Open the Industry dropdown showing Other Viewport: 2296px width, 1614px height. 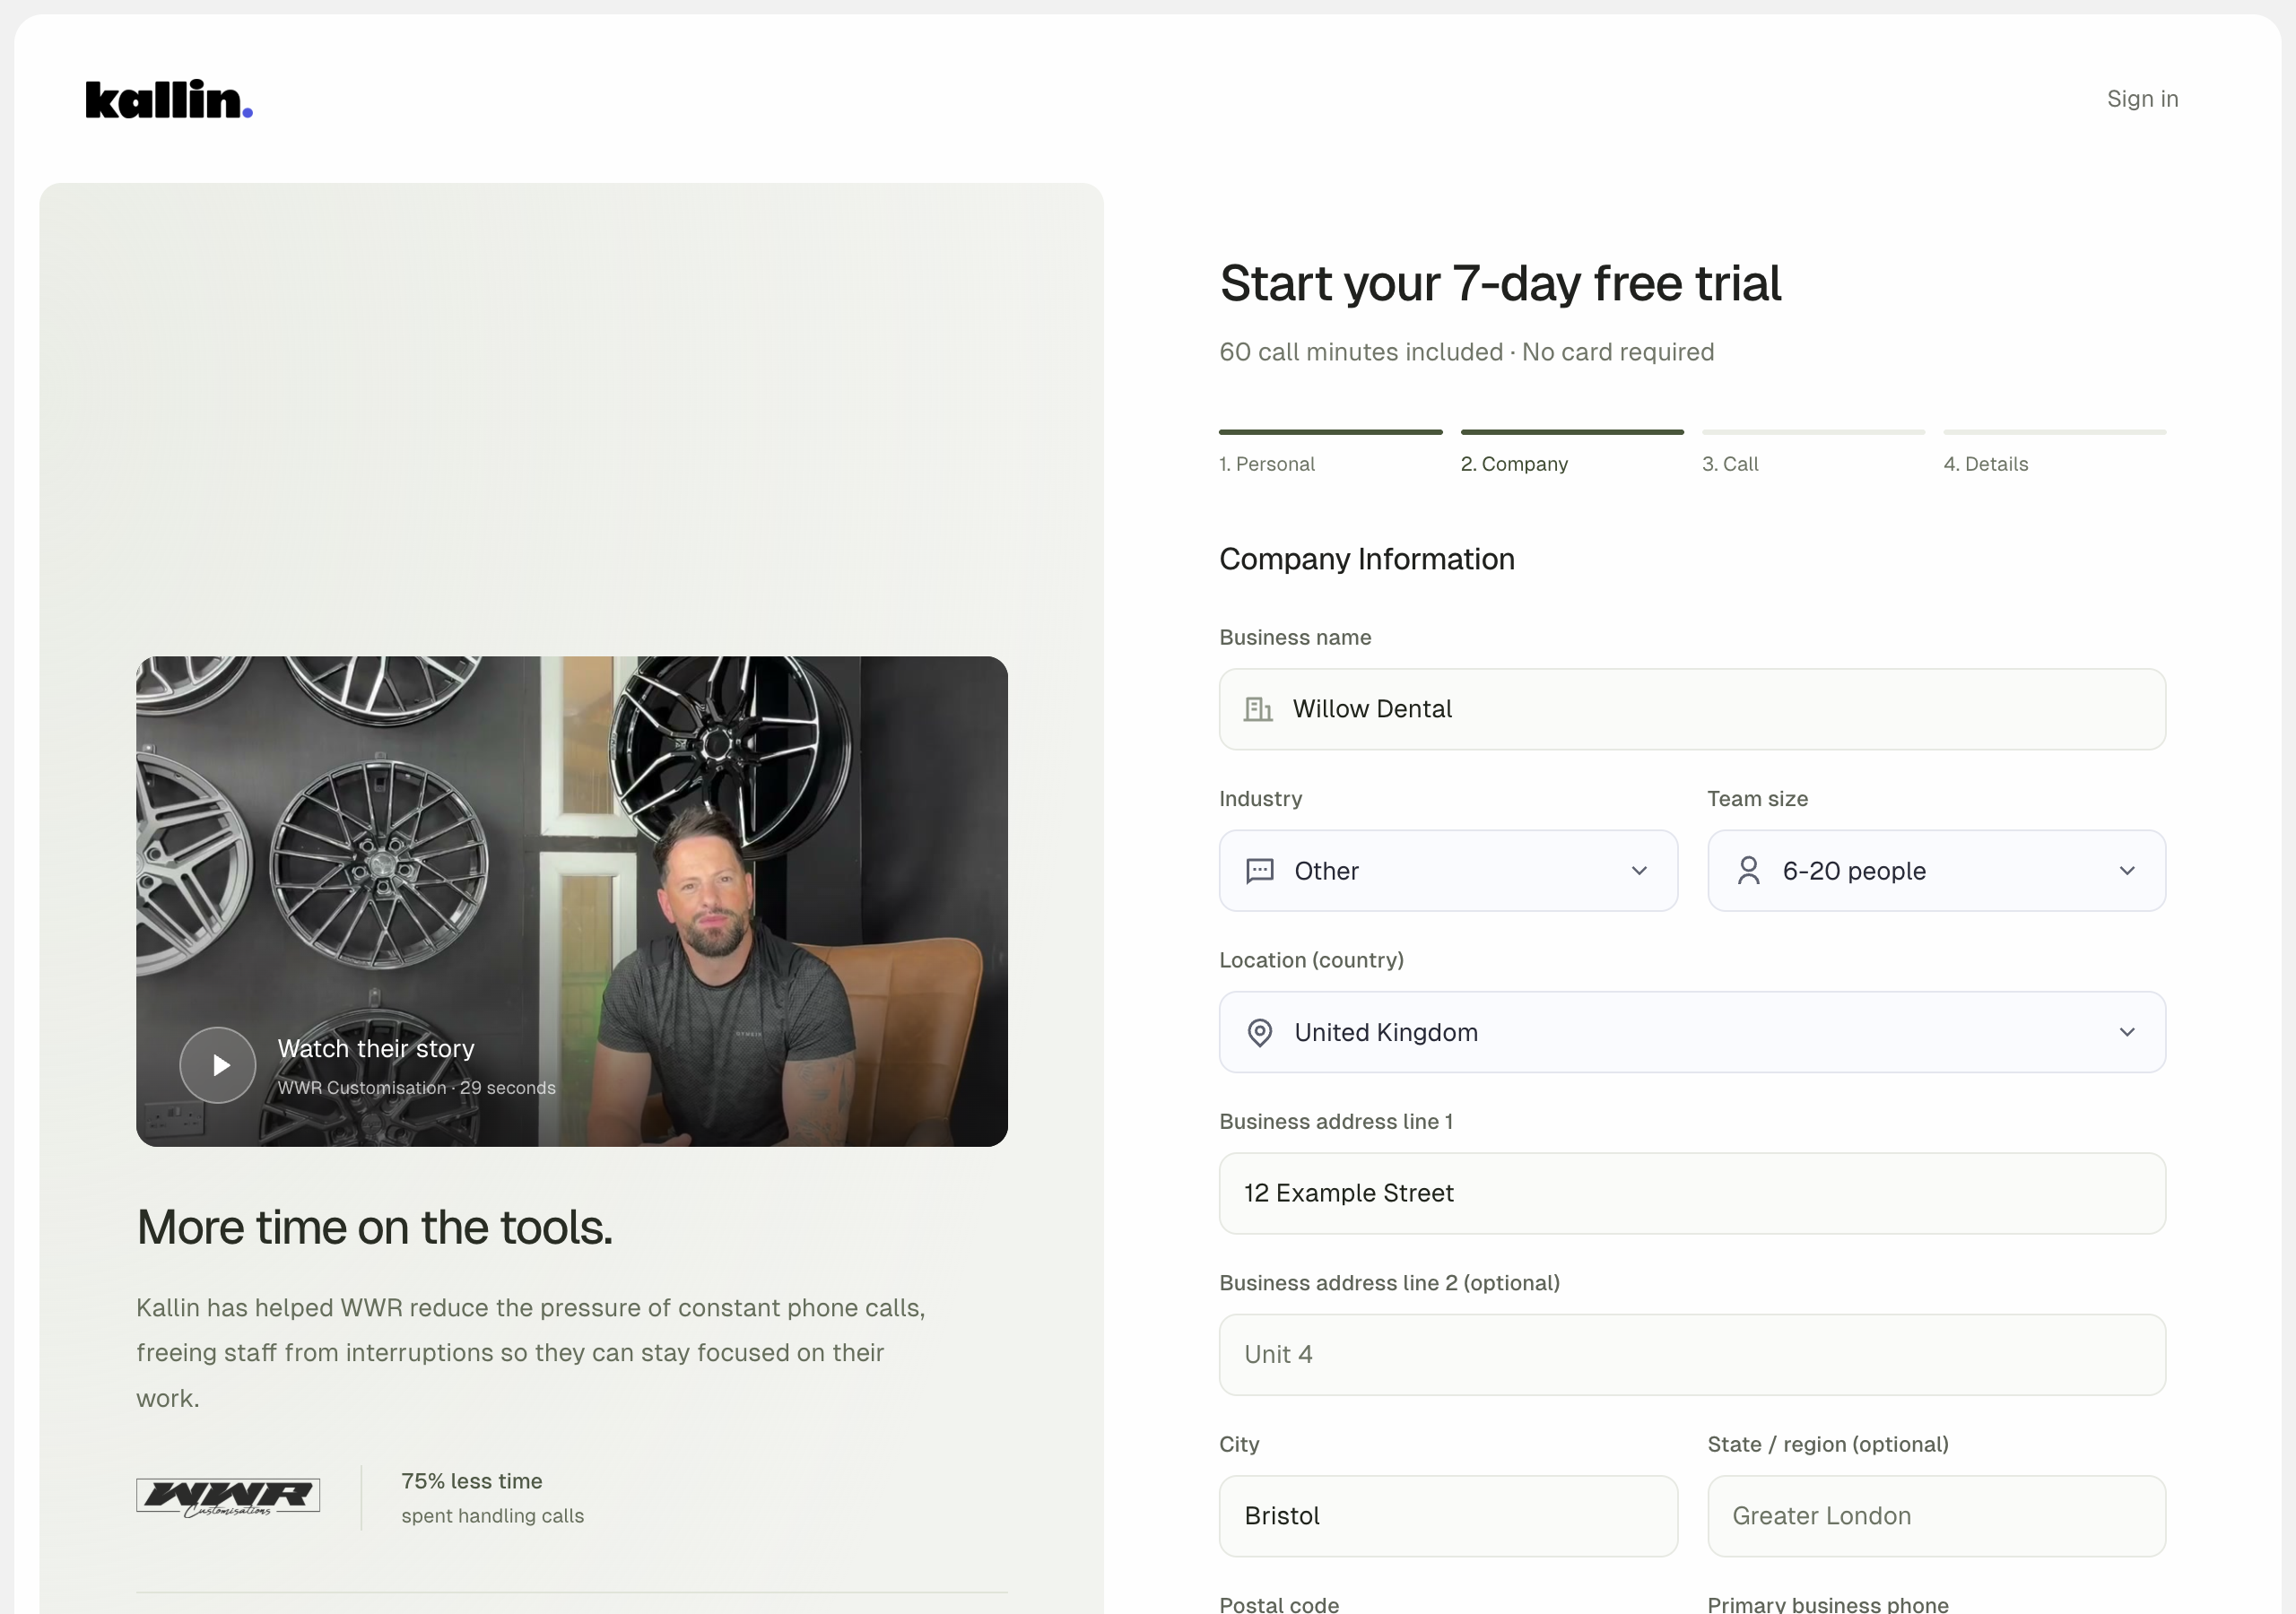[x=1448, y=871]
